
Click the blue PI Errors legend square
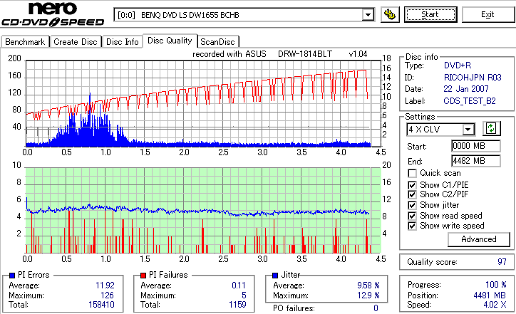pos(12,275)
